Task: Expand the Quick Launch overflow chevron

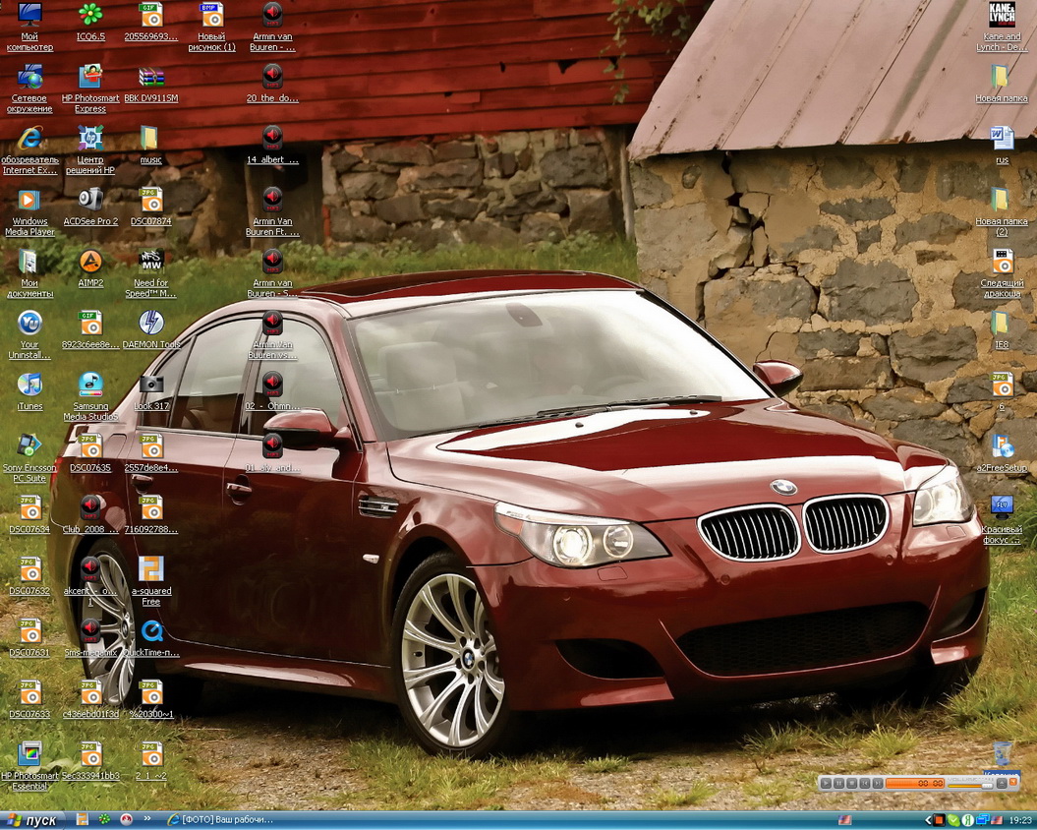Action: (x=147, y=819)
